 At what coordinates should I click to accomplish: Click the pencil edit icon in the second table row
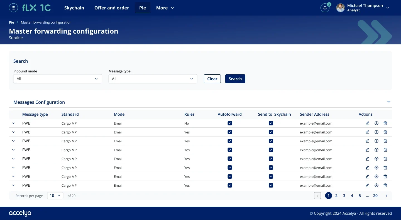(x=368, y=132)
